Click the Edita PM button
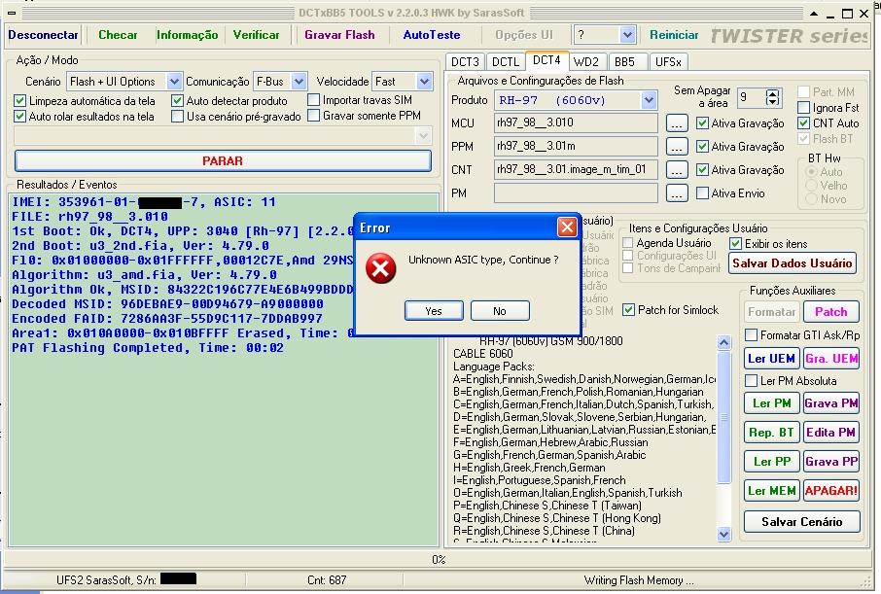 click(831, 433)
